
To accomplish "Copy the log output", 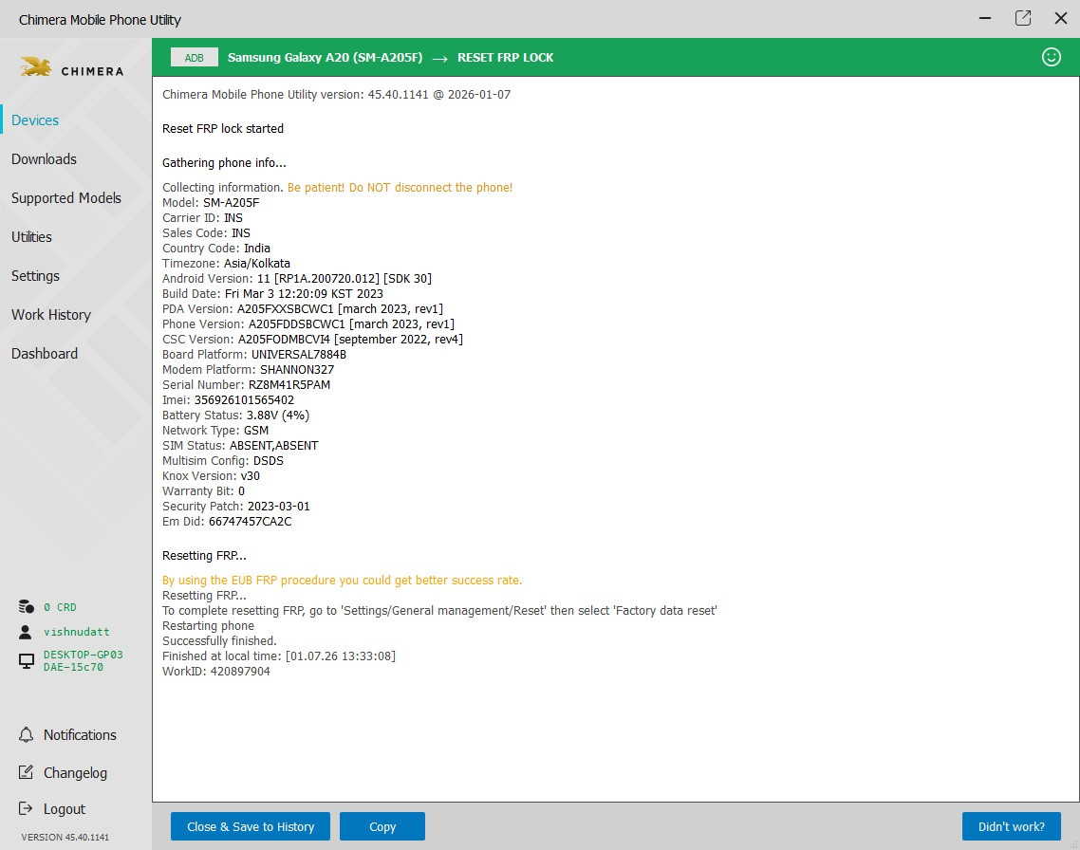I will [382, 826].
